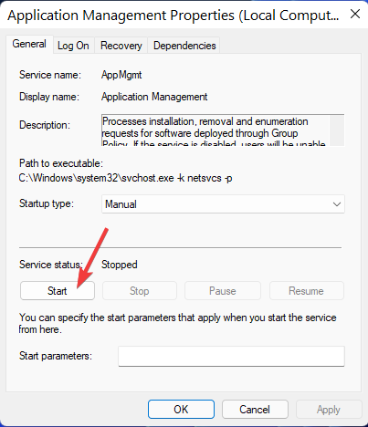Screen dimensions: 368x427
Task: Close the Application Management Properties dialog
Action: point(355,14)
